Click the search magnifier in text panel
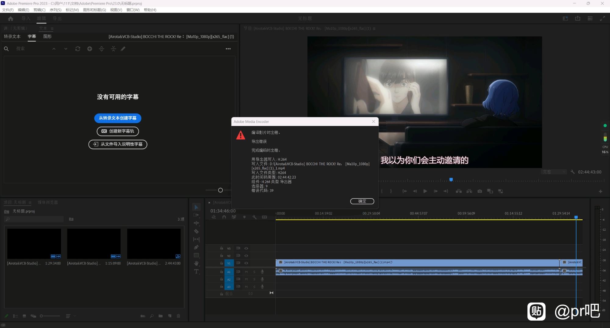The height and width of the screenshot is (328, 610). pos(6,49)
